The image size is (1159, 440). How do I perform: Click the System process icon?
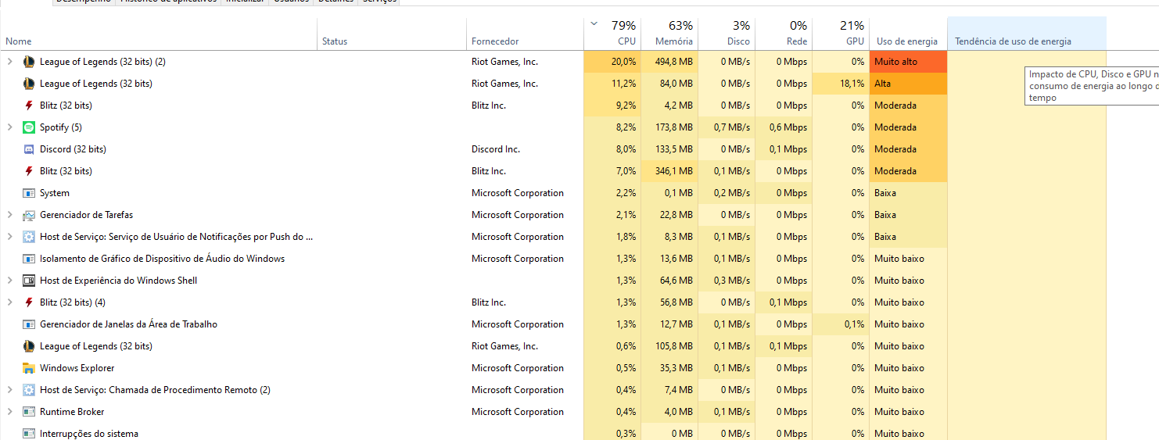tap(29, 193)
